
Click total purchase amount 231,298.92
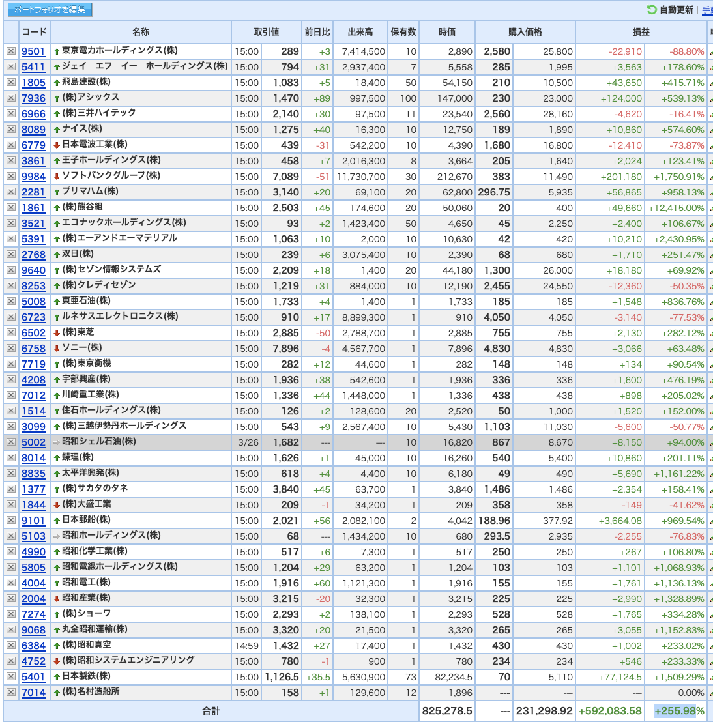[544, 711]
